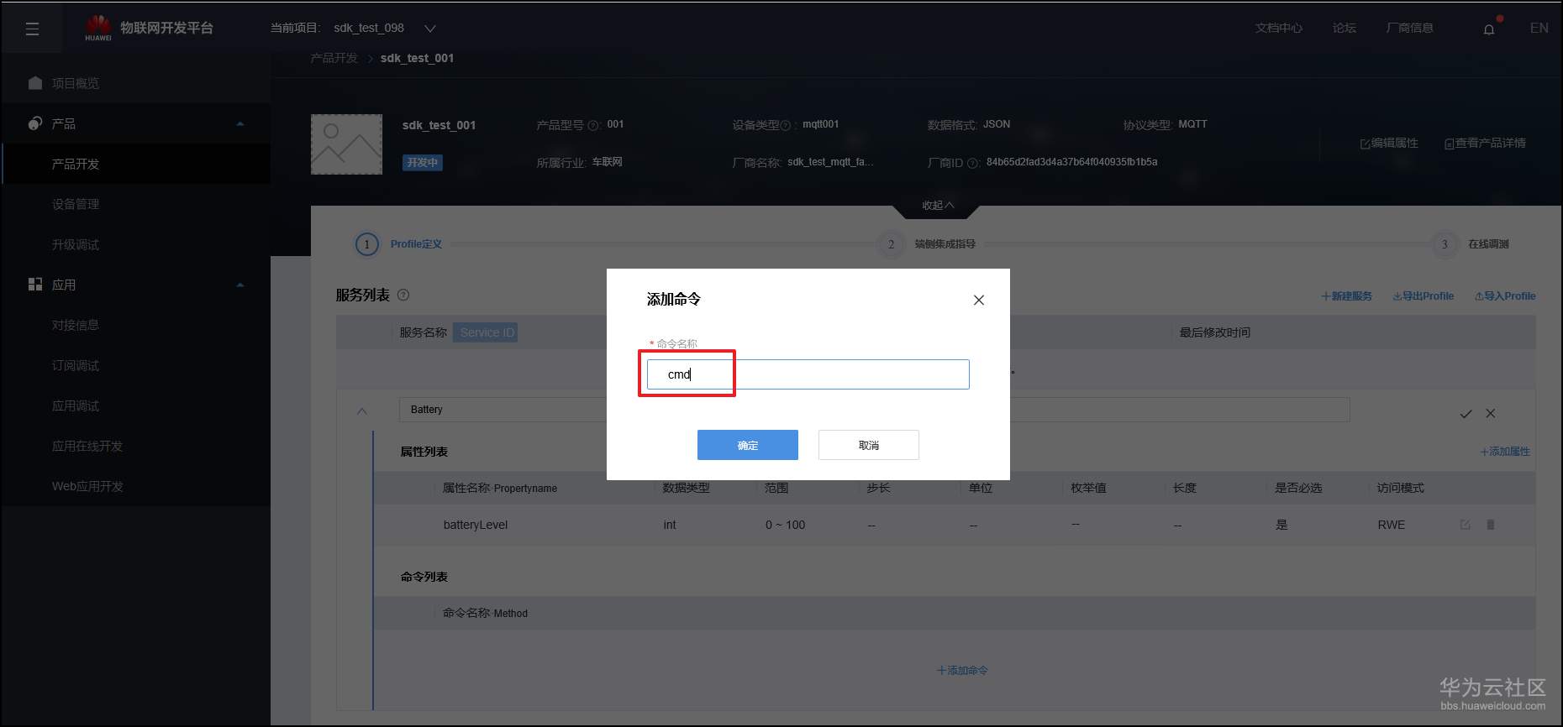Delete the batteryLevel property trash icon
1563x727 pixels.
point(1491,525)
